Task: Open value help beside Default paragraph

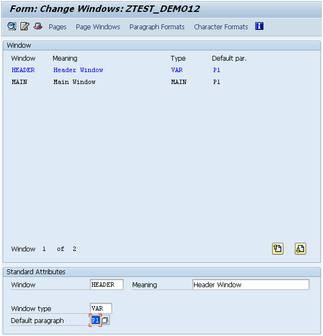Action: pos(105,320)
